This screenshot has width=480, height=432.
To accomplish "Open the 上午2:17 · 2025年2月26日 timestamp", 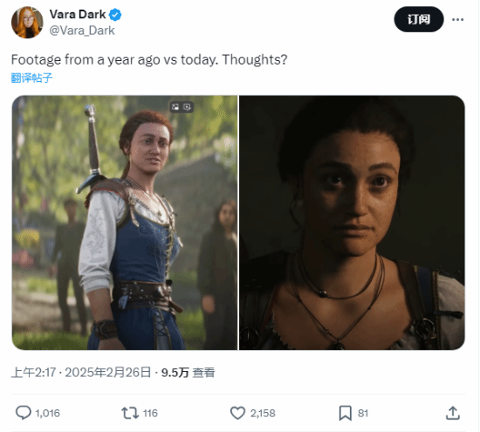I will (x=81, y=373).
